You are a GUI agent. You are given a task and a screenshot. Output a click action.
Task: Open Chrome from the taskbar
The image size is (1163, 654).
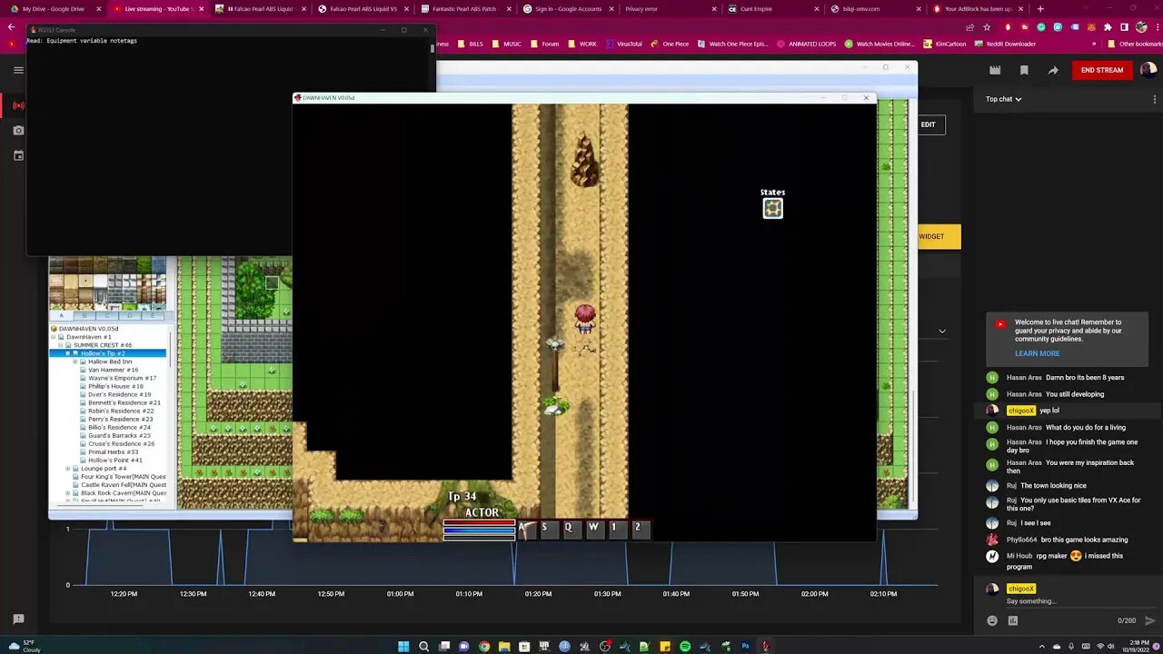484,647
